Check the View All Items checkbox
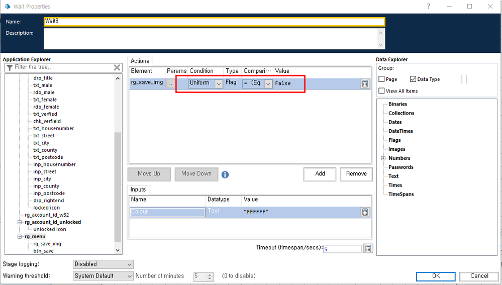 click(x=381, y=91)
